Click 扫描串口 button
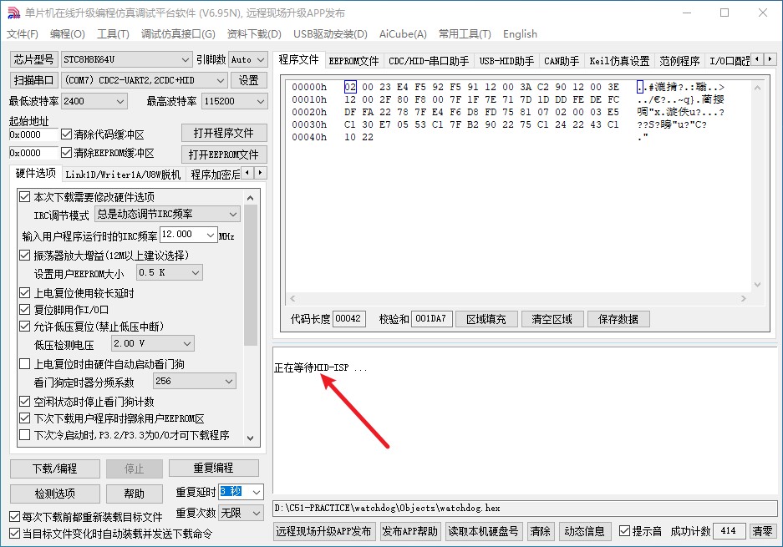Screen dimensions: 783x547 coord(34,80)
